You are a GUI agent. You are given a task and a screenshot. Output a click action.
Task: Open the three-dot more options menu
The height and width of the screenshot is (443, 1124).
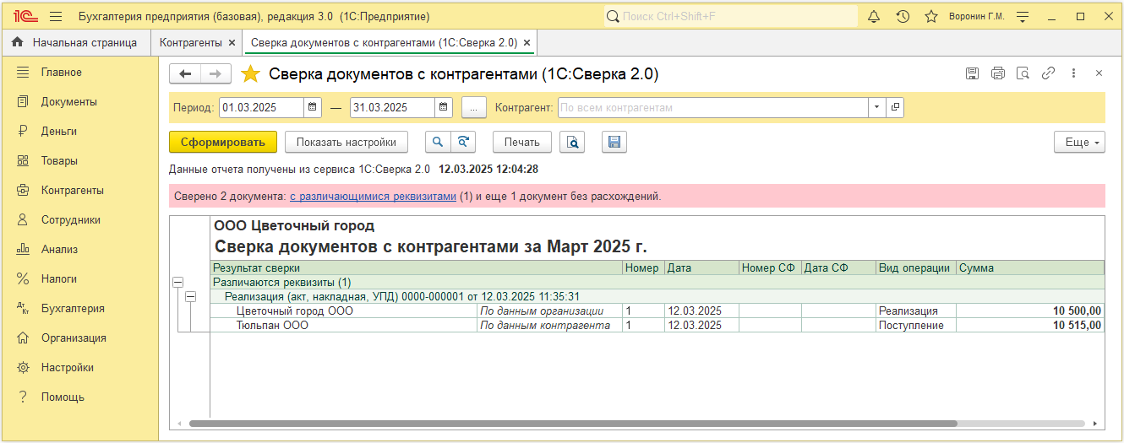pyautogui.click(x=1073, y=73)
